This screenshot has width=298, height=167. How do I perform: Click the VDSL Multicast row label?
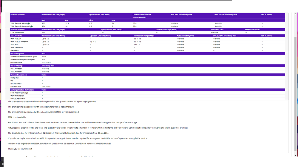(x=17, y=69)
